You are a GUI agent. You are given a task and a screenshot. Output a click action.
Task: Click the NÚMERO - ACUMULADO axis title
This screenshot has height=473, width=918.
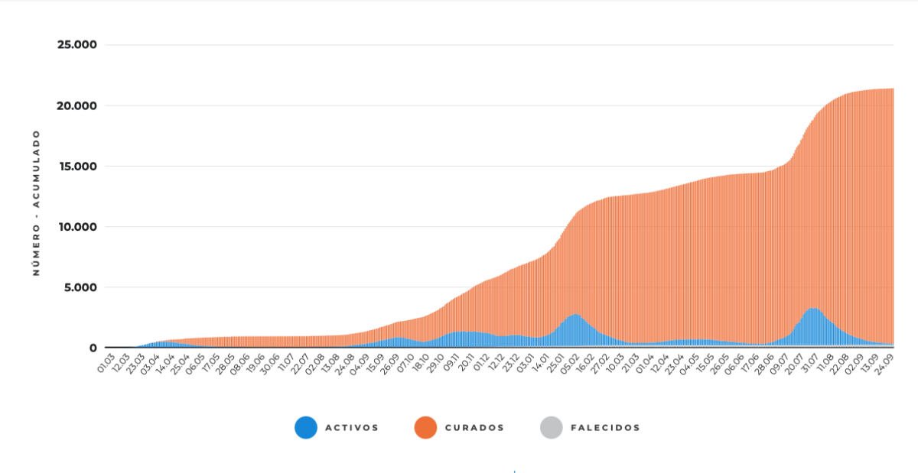click(x=35, y=202)
